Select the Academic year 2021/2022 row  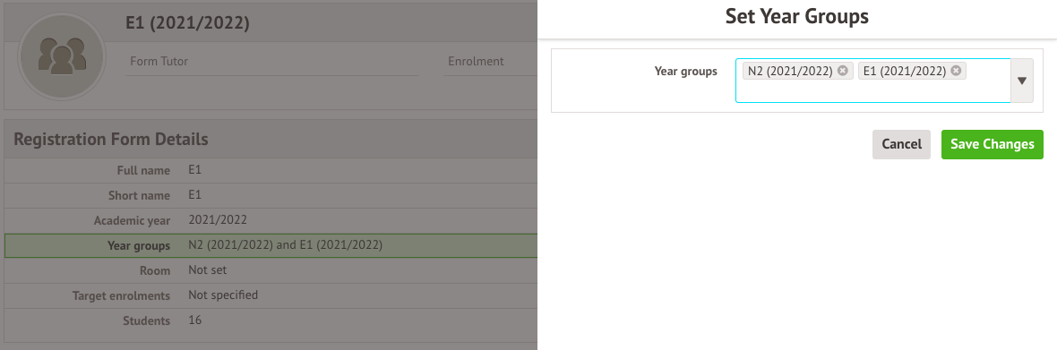pyautogui.click(x=271, y=220)
